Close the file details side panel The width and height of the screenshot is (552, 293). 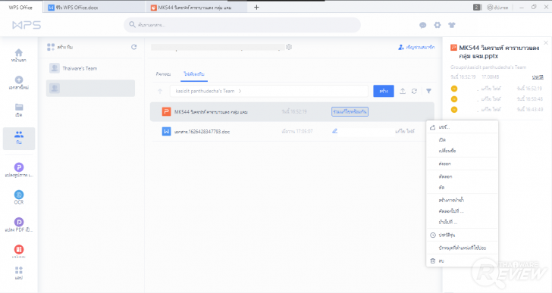(x=546, y=43)
